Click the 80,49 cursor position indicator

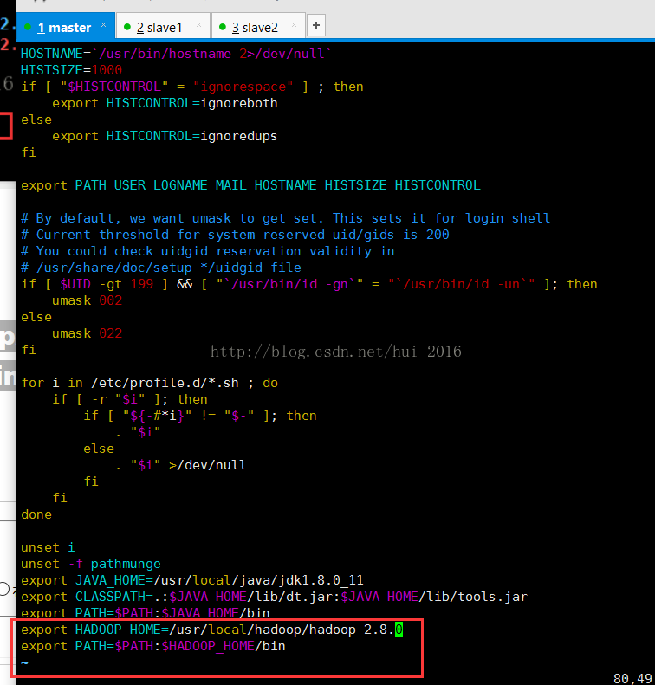pyautogui.click(x=631, y=678)
